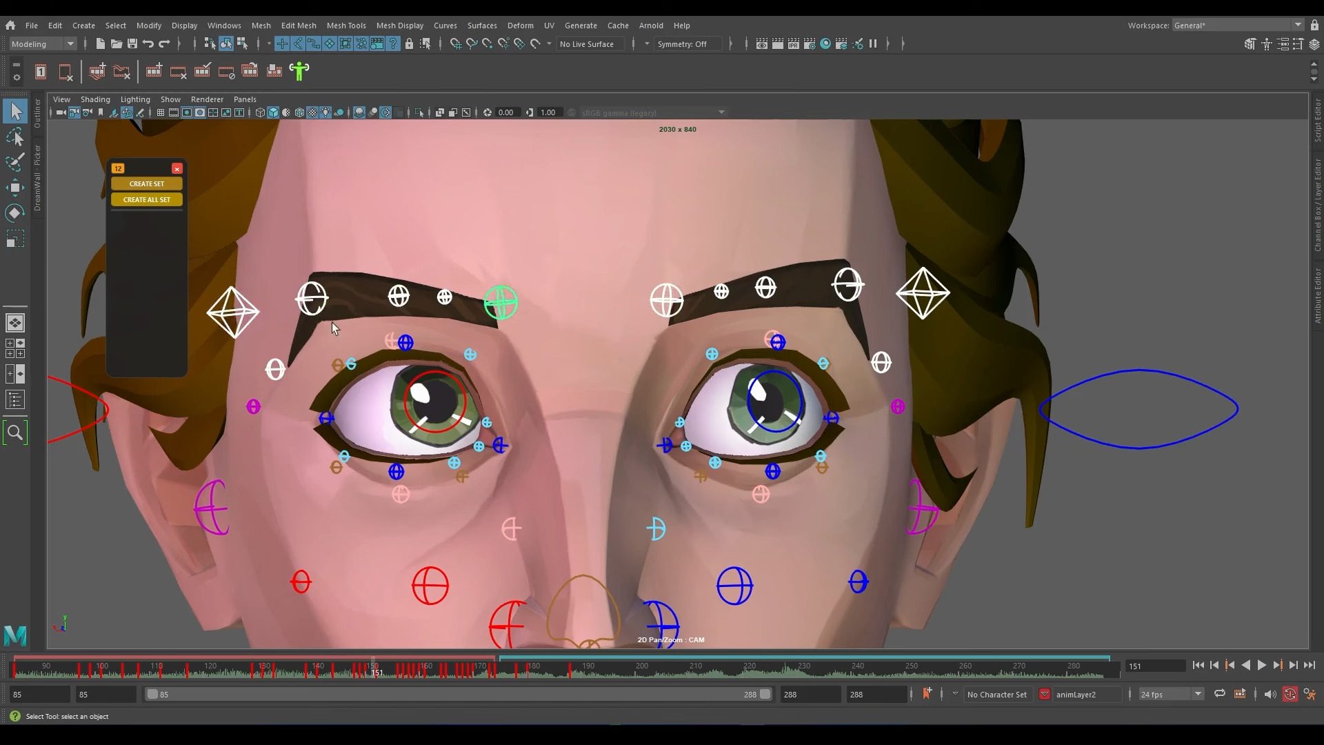
Task: Click the Save scene icon
Action: [132, 43]
